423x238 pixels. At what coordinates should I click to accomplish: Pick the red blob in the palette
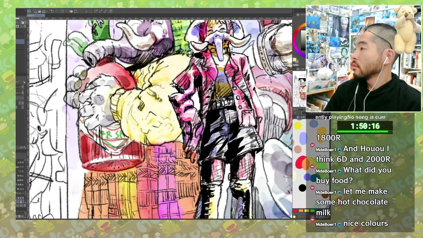point(301,163)
